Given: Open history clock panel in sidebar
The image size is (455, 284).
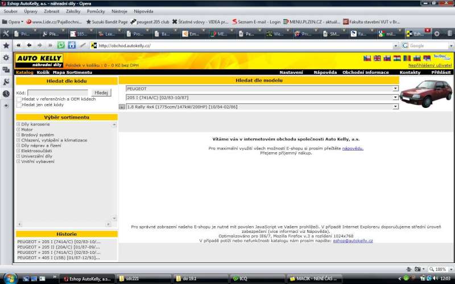Looking at the screenshot, I should (x=6, y=94).
